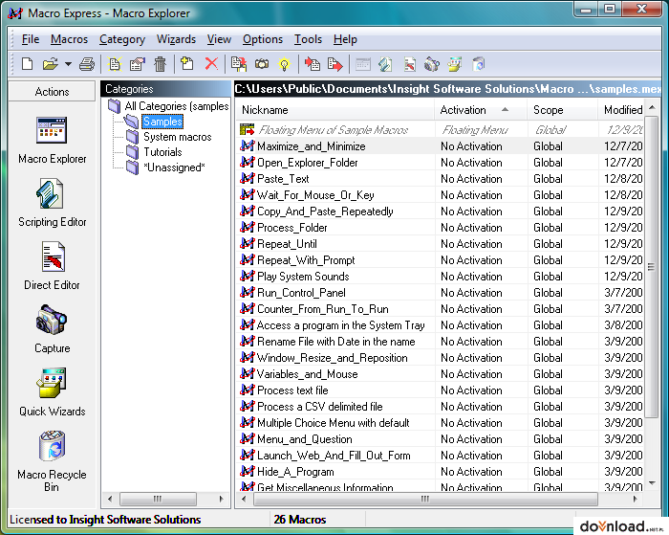Select Rename File with Date in the name
The image size is (669, 535).
[442, 342]
